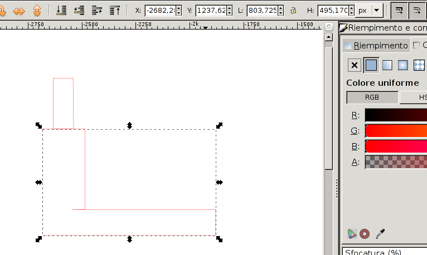Pick color with the eyedropper icon
Screen dimensions: 427x255
pyautogui.click(x=380, y=234)
